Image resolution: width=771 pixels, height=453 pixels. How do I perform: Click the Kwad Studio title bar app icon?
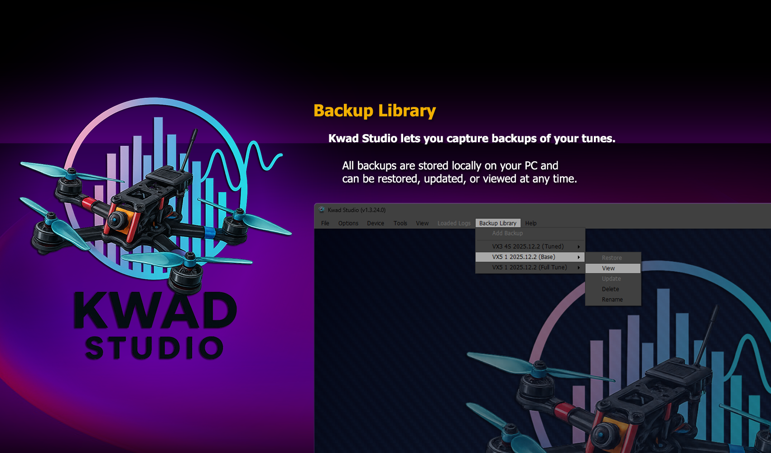[x=322, y=210]
